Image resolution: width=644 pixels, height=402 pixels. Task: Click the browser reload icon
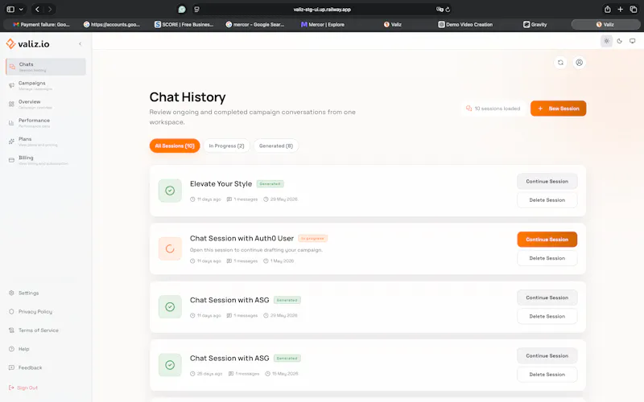(448, 10)
